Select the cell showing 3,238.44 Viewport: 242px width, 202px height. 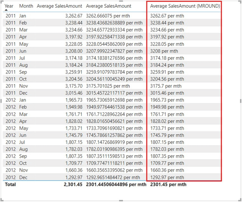(x=74, y=23)
